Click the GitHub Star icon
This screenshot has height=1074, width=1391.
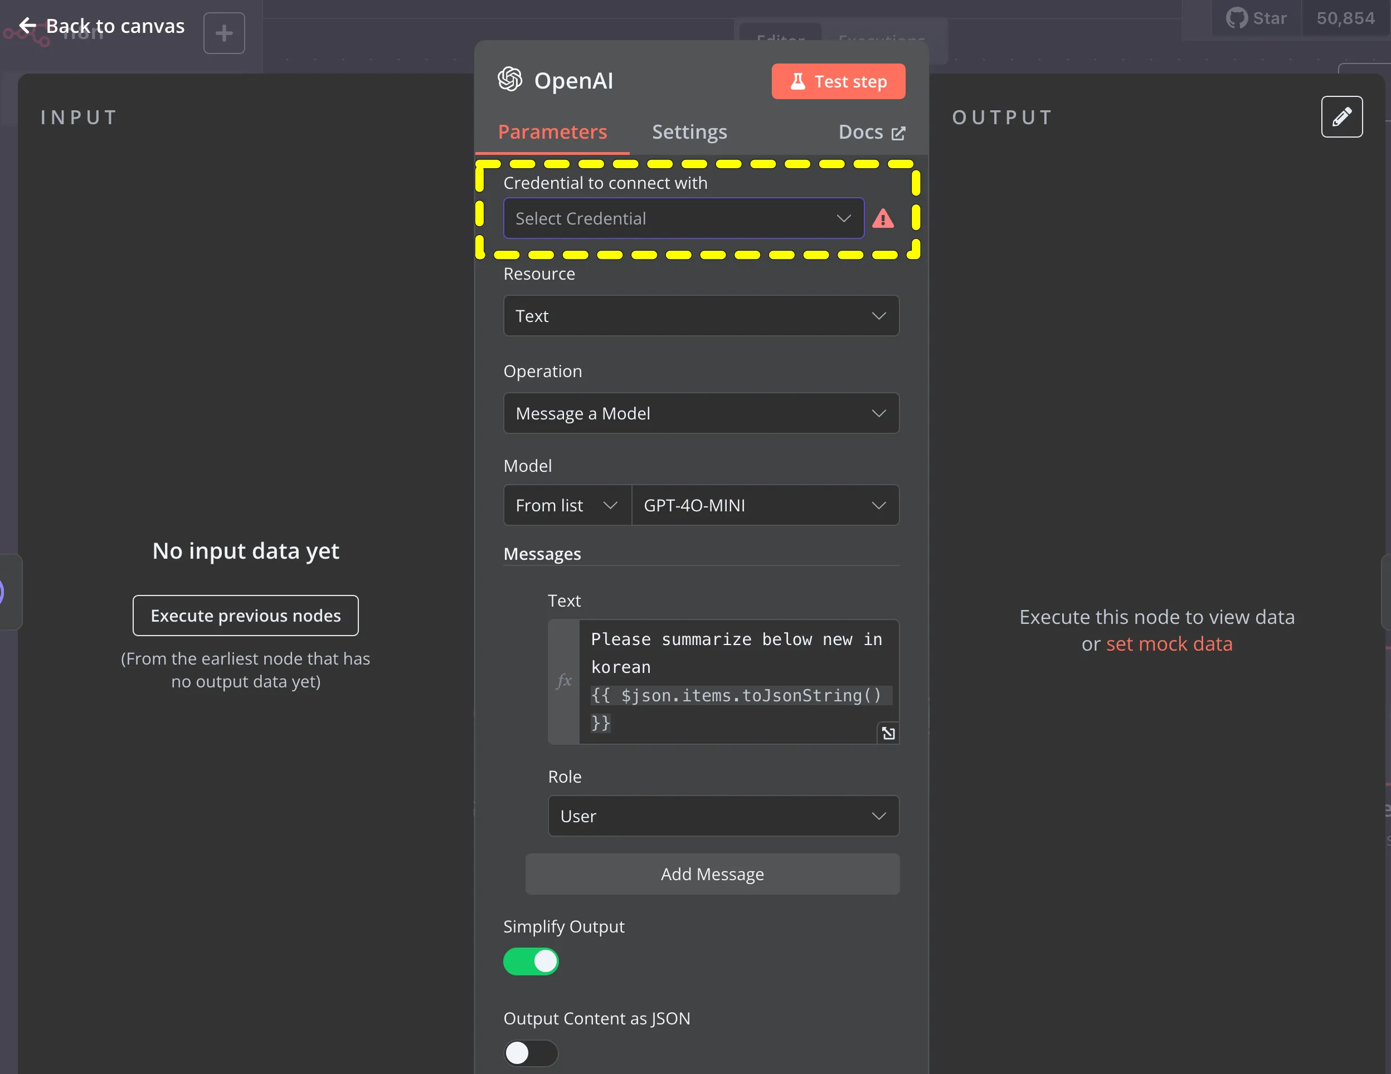(x=1237, y=18)
